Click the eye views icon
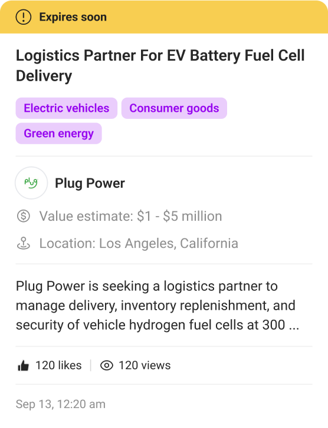This screenshot has width=328, height=428. tap(107, 366)
